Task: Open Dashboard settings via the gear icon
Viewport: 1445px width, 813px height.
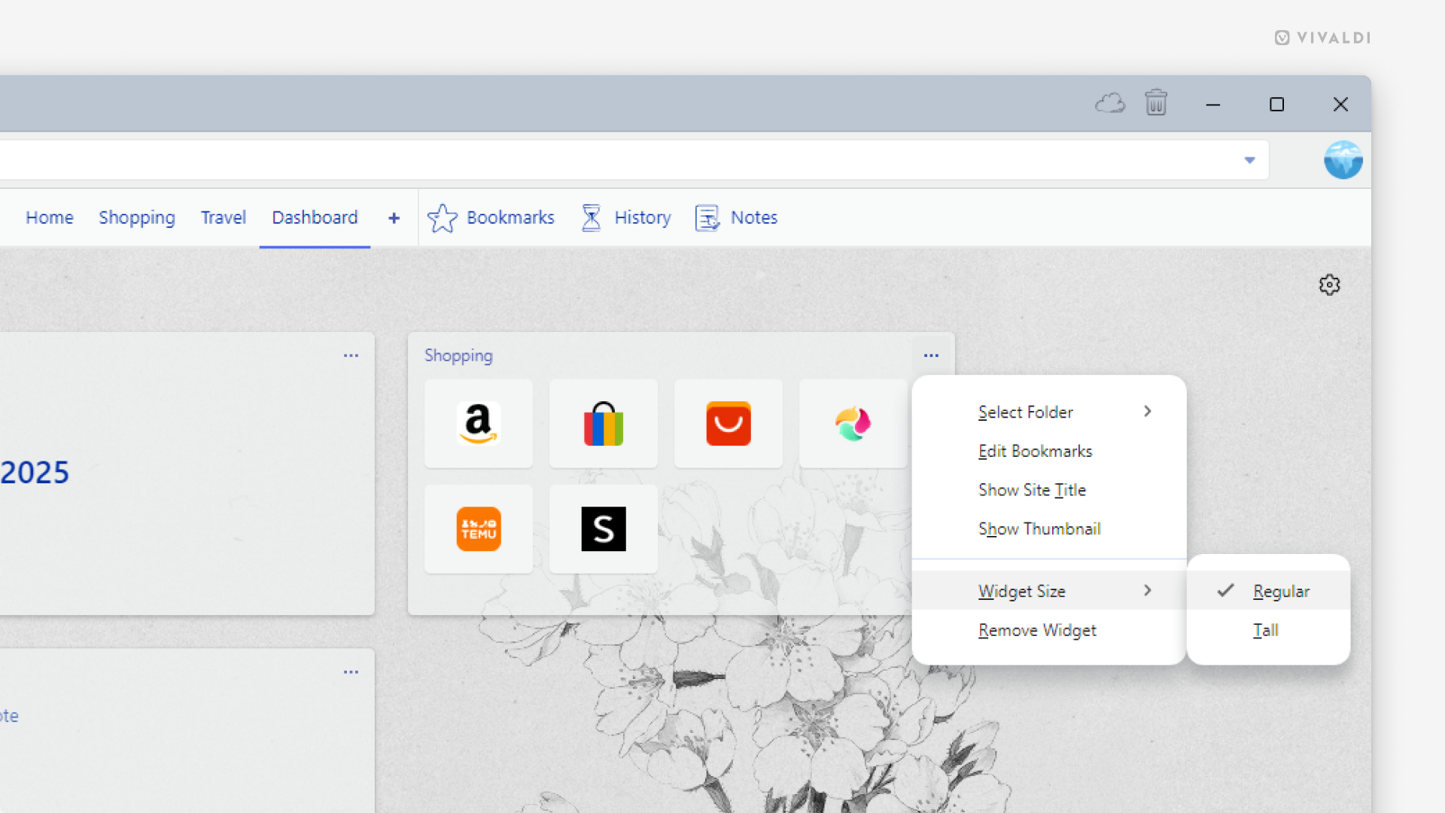Action: point(1330,285)
